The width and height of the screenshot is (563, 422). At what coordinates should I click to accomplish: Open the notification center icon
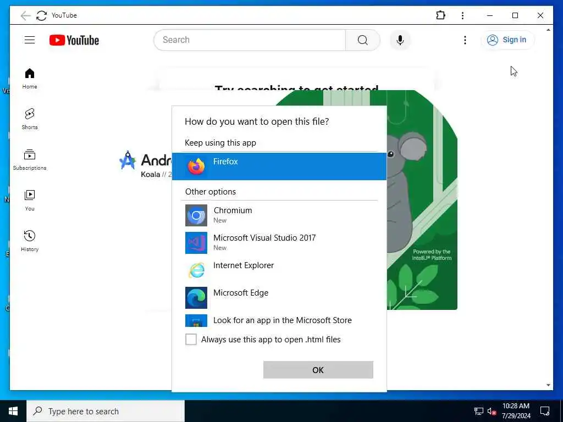[x=545, y=411]
